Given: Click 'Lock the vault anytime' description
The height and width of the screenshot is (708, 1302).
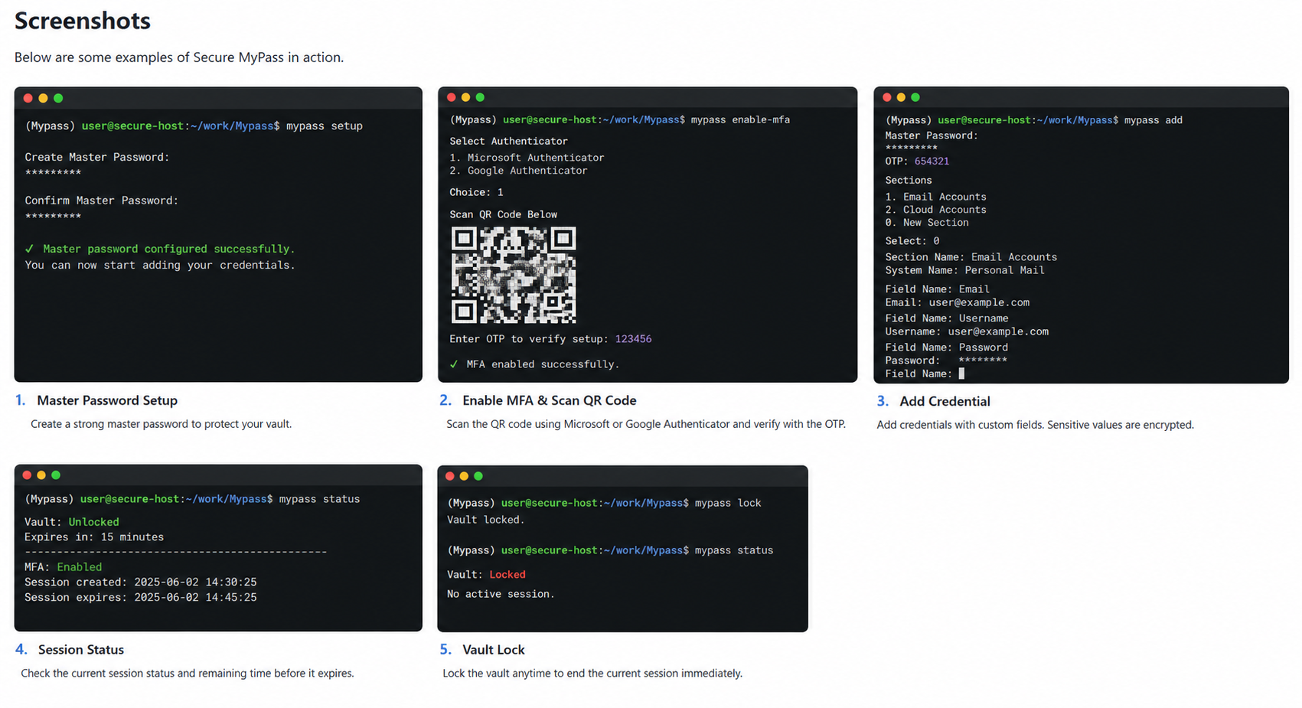Looking at the screenshot, I should [x=592, y=674].
